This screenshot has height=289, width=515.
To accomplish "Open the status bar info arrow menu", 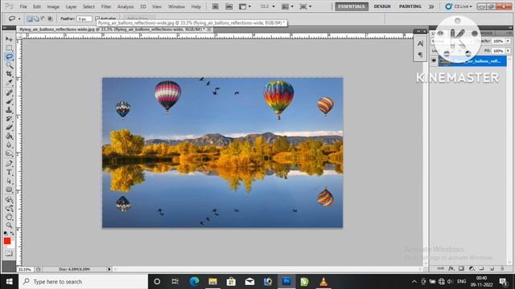I will pyautogui.click(x=109, y=269).
